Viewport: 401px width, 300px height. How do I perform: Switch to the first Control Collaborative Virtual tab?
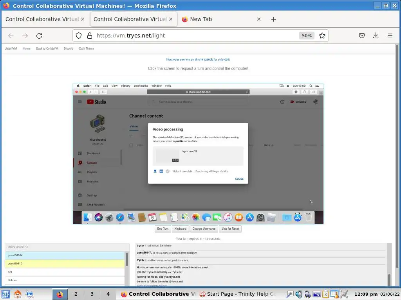[x=45, y=19]
